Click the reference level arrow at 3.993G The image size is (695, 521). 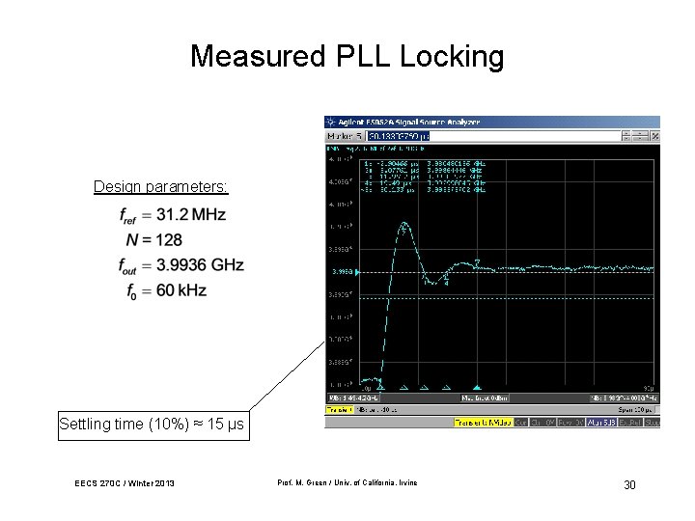[357, 272]
